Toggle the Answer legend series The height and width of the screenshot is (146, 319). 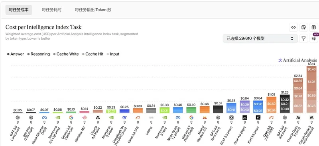pyautogui.click(x=16, y=54)
